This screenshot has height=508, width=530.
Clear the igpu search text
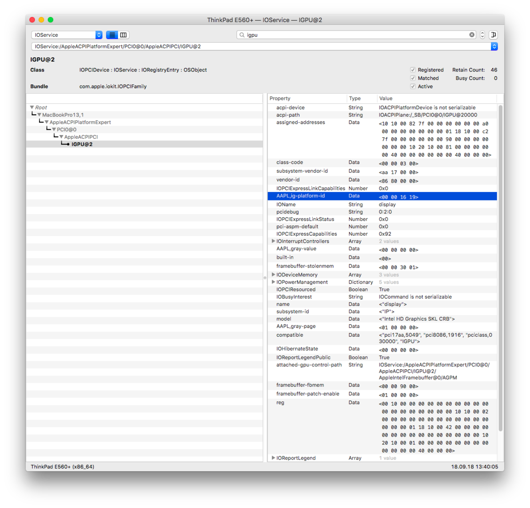point(472,35)
